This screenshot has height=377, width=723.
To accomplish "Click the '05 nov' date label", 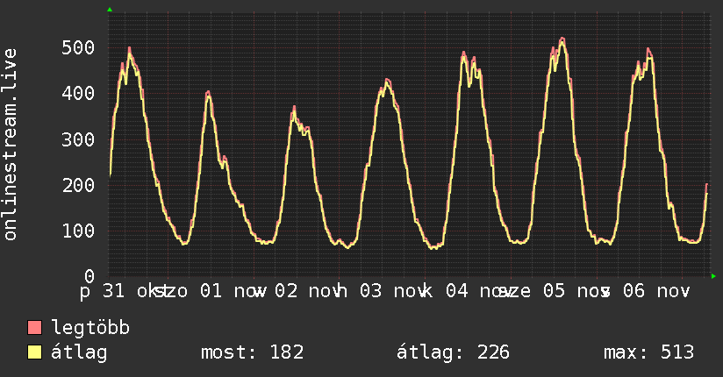I will (576, 291).
